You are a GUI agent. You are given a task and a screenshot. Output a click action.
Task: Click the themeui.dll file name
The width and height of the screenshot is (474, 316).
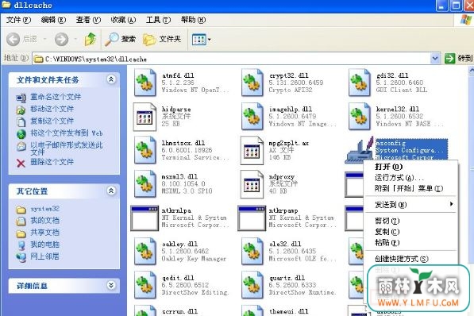tap(288, 311)
